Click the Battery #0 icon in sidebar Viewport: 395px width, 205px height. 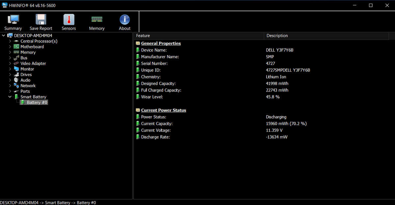[x=23, y=102]
